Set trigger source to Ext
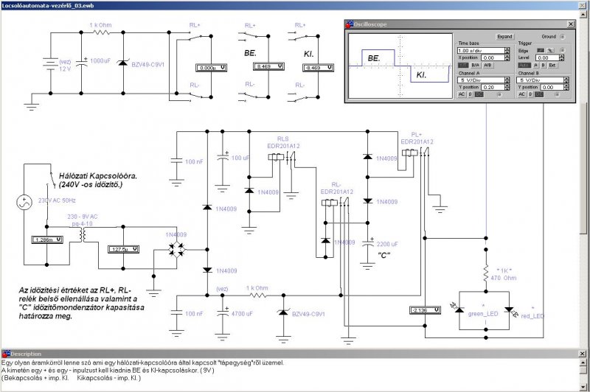Image resolution: width=590 pixels, height=392 pixels. click(x=552, y=65)
